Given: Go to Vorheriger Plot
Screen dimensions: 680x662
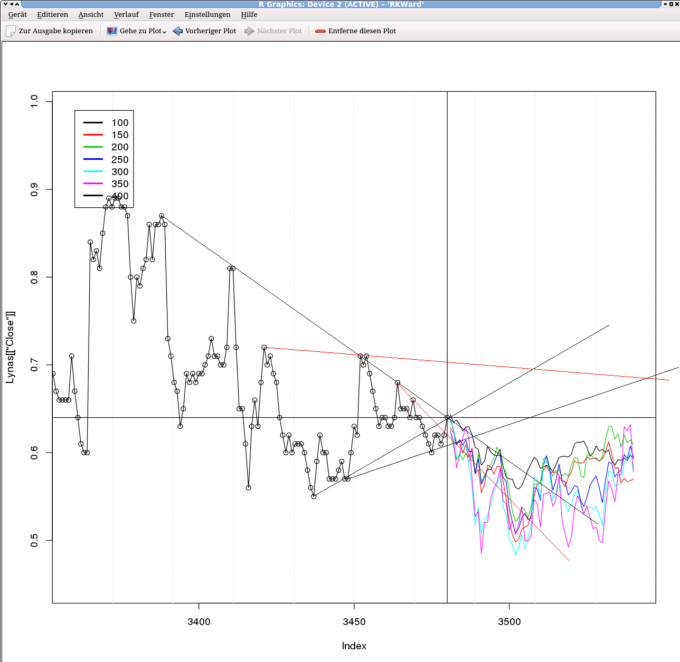Looking at the screenshot, I should 211,31.
